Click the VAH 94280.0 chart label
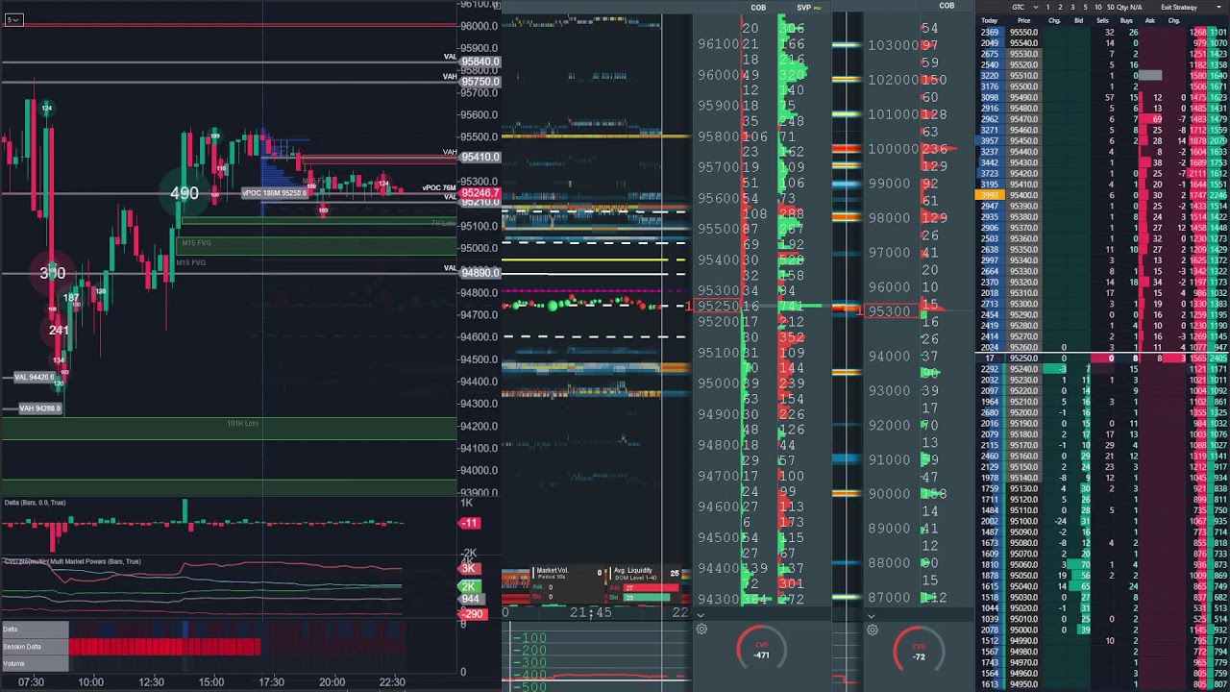This screenshot has height=692, width=1230. pos(39,408)
